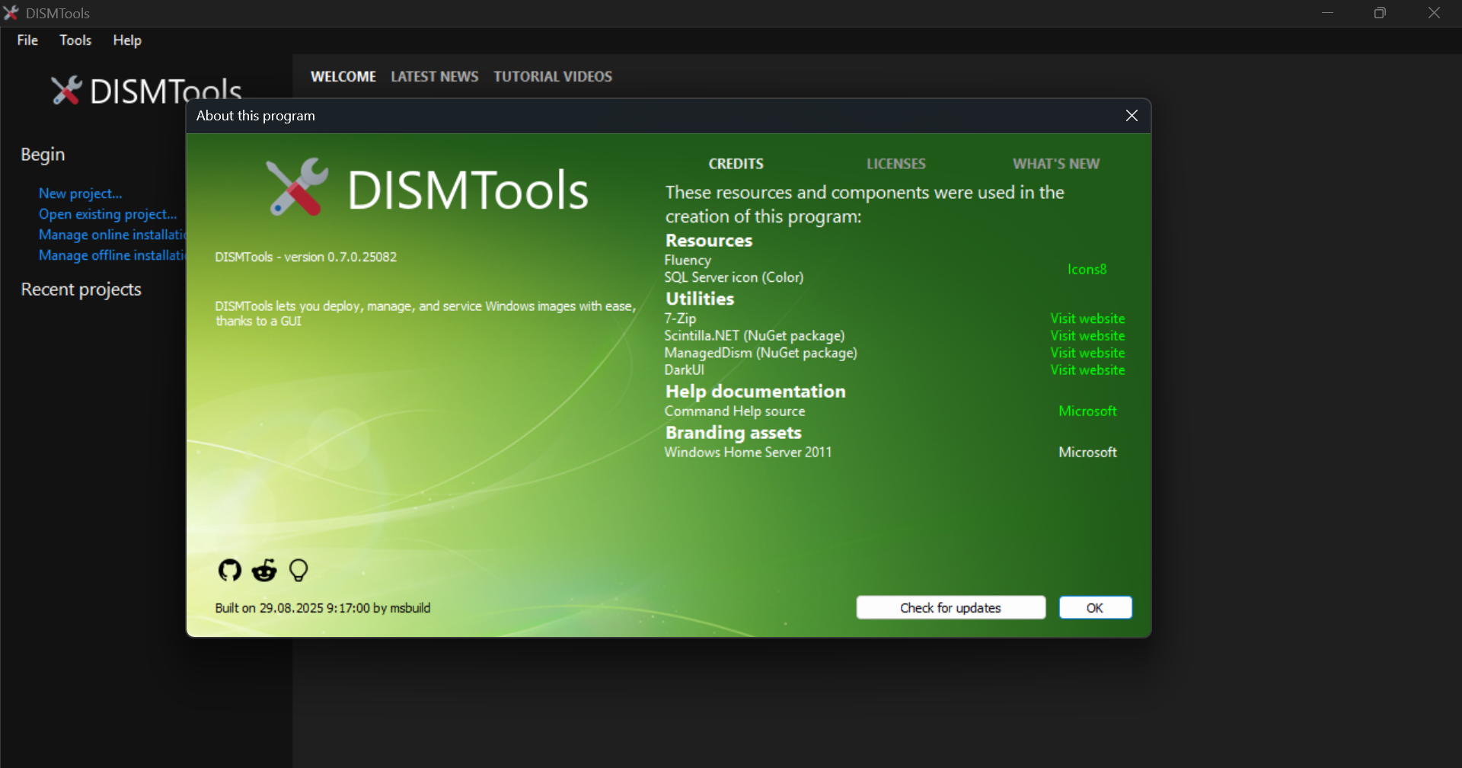
Task: Visit the 7-Zip website link
Action: (1087, 318)
